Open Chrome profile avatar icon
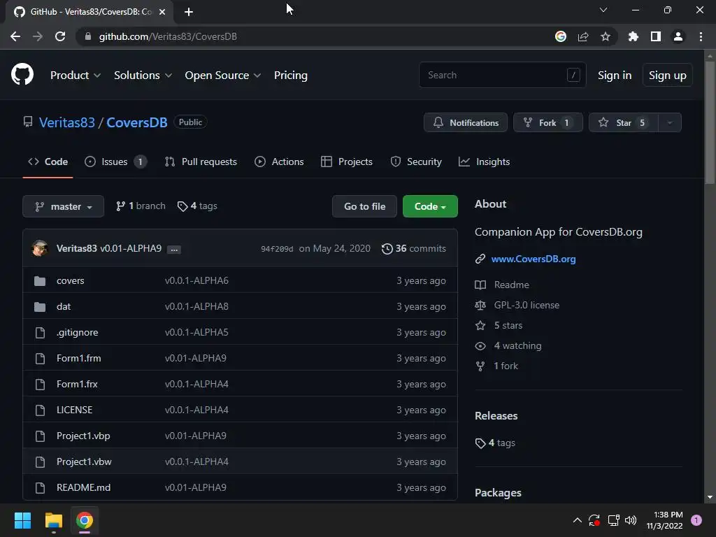The image size is (716, 537). point(678,36)
